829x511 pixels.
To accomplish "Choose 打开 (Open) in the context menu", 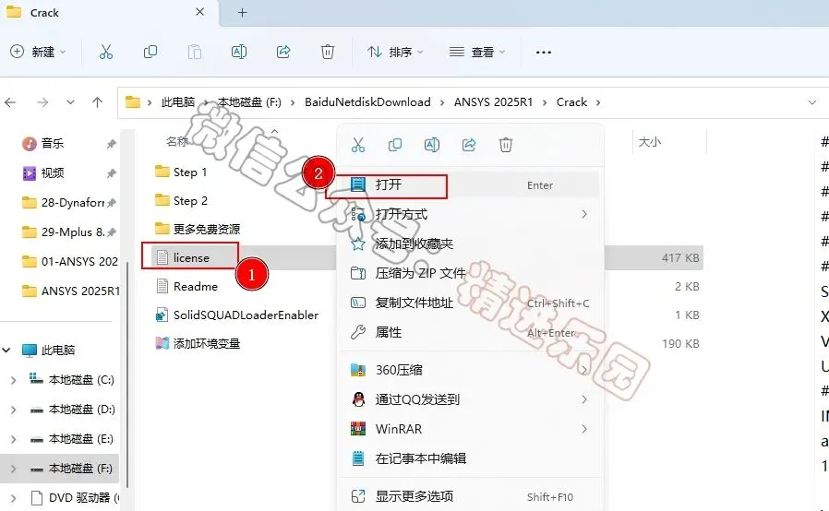I will click(x=470, y=185).
